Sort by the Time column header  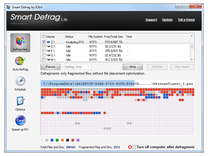tap(129, 37)
